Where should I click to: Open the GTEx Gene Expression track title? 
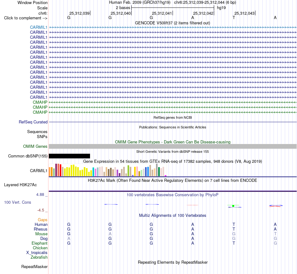(x=173, y=162)
